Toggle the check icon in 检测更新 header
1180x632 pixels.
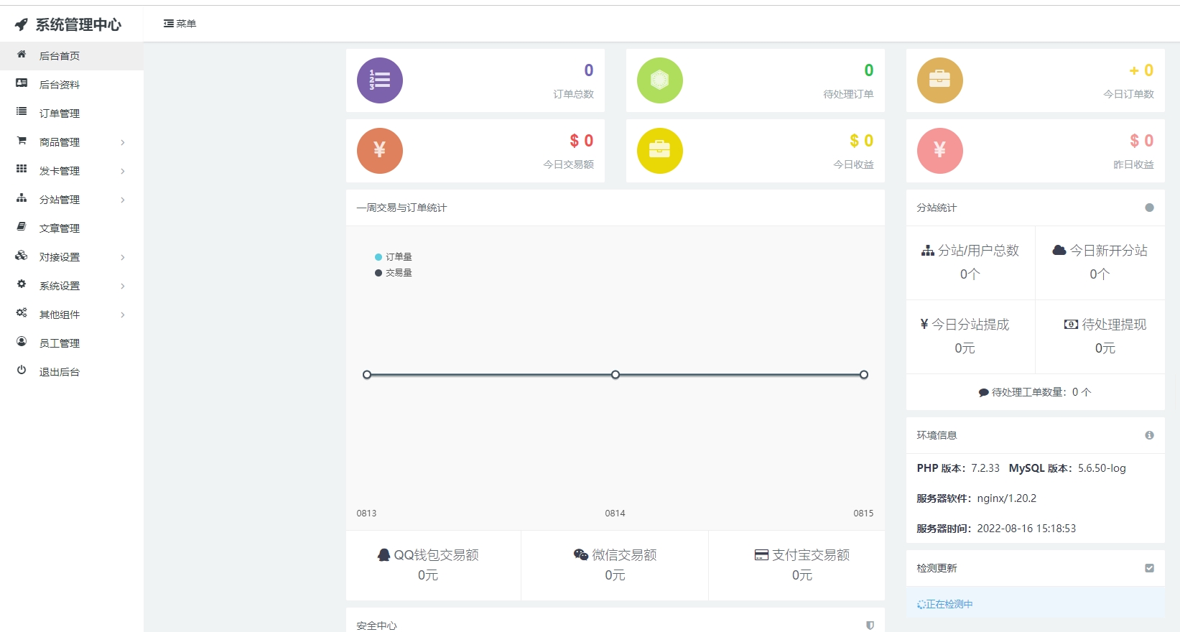pyautogui.click(x=1149, y=568)
